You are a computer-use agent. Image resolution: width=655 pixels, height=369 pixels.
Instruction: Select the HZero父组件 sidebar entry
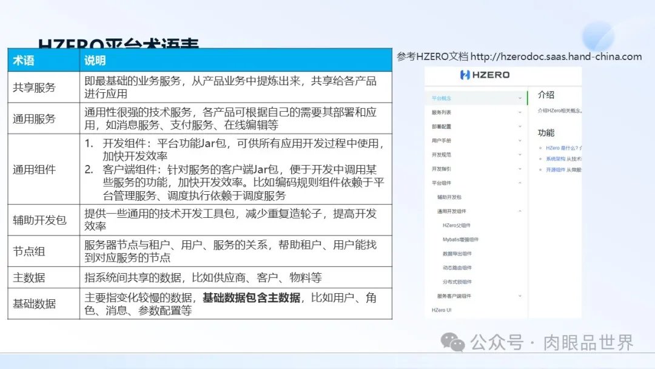(x=457, y=225)
